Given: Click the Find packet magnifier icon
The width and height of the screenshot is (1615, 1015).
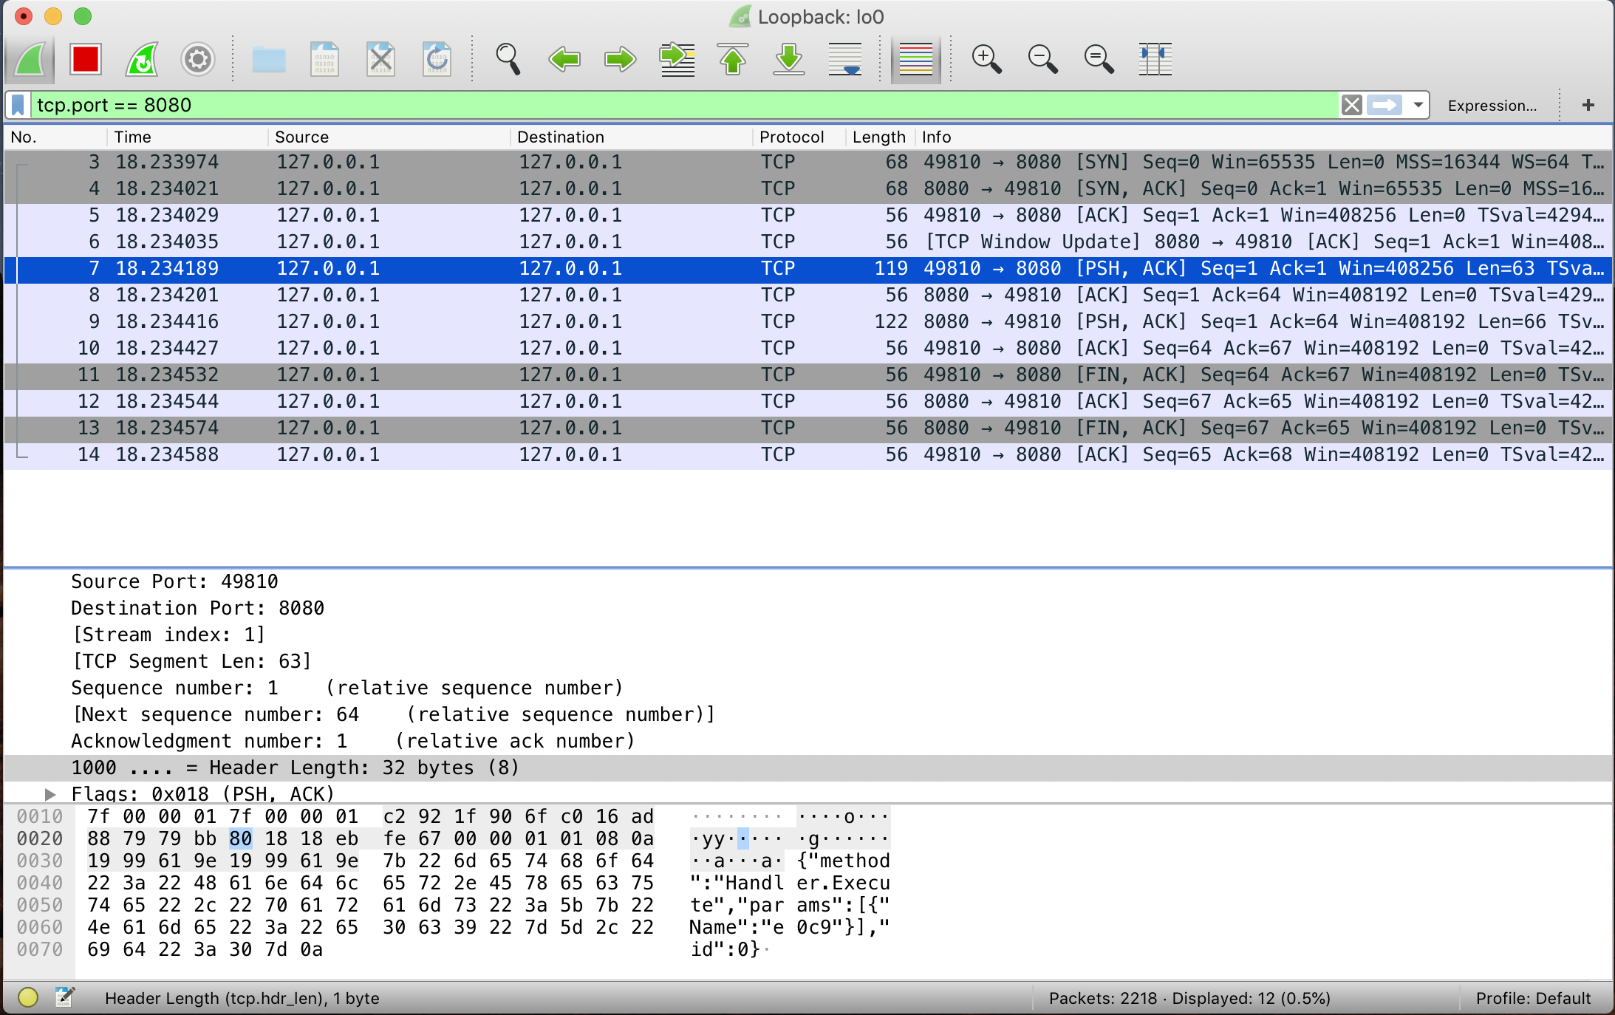Looking at the screenshot, I should (508, 60).
